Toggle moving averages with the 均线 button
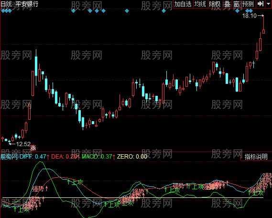This screenshot has height=218, width=272. [x=200, y=4]
